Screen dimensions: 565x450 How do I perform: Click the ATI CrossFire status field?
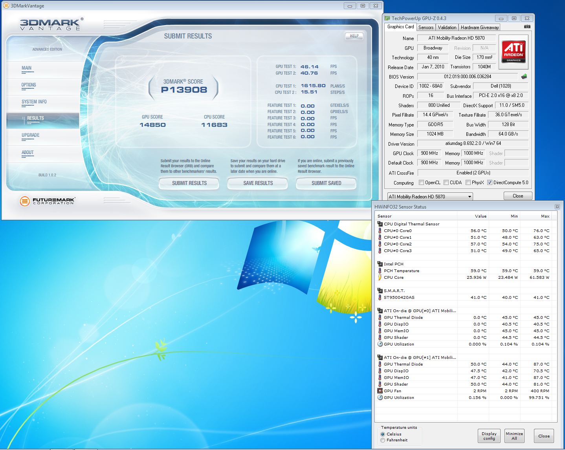473,173
